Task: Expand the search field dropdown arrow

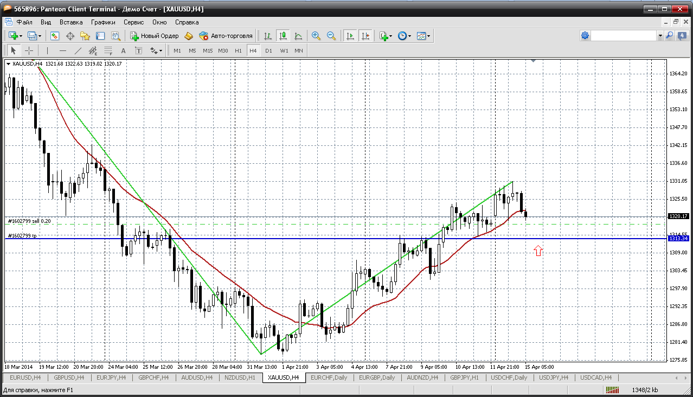Action: (660, 36)
